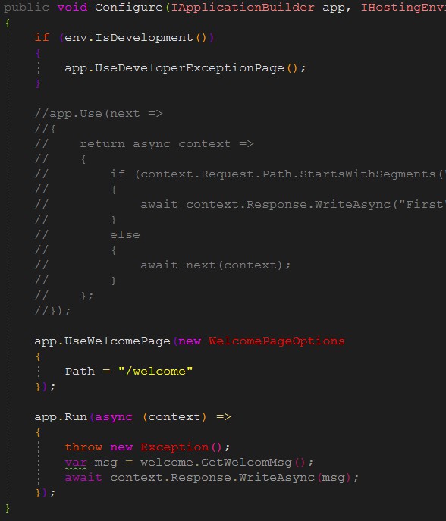Viewport: 446px width, 521px height.
Task: Click the Path property assignment
Action: (x=129, y=371)
